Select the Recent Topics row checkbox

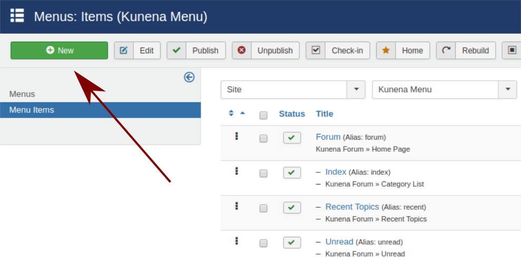click(x=263, y=208)
